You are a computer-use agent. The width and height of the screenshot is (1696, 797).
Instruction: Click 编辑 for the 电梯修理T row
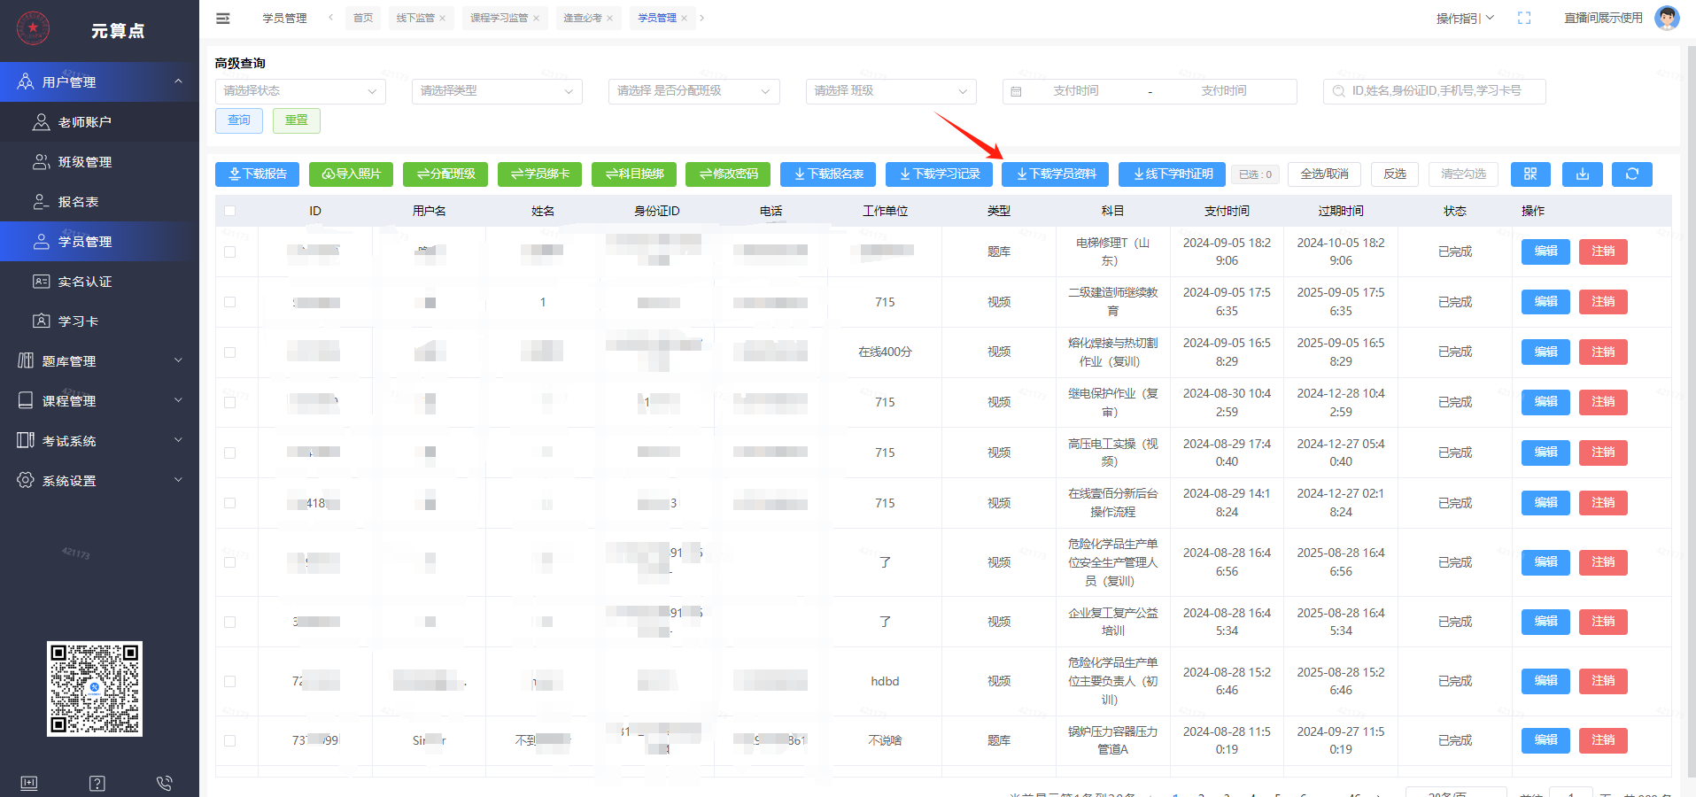coord(1545,251)
